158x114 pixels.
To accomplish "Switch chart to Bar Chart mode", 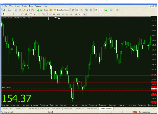I will 73,10.
